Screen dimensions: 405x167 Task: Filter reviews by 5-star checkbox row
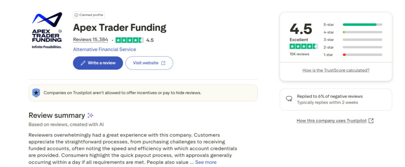click(353, 25)
